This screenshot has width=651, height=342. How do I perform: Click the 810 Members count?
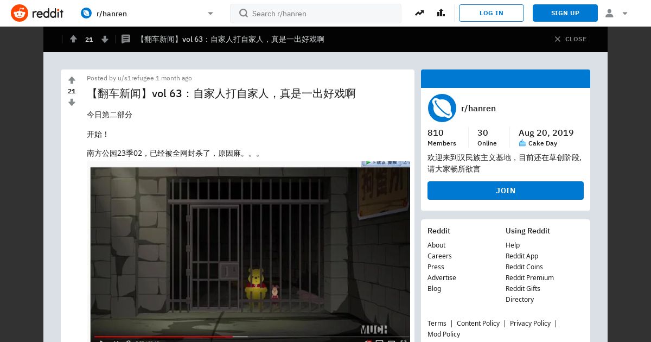pyautogui.click(x=442, y=137)
